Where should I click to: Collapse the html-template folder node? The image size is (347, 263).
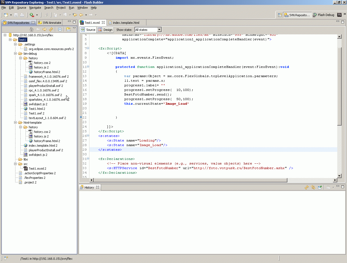coord(15,123)
